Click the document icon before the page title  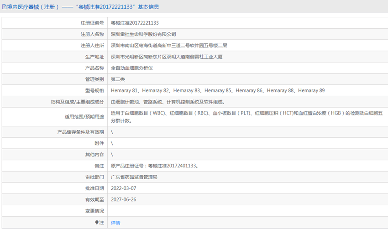pos(5,7)
